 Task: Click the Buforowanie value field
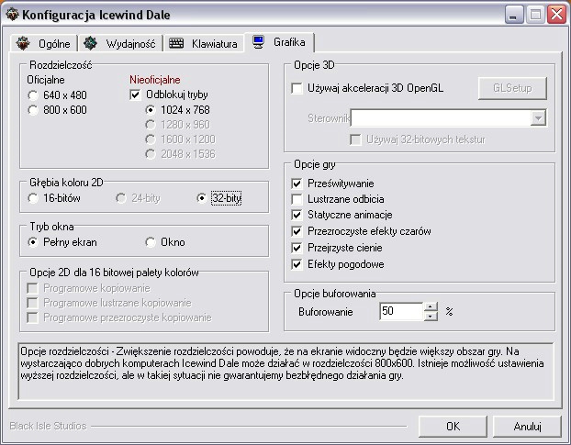tap(401, 311)
